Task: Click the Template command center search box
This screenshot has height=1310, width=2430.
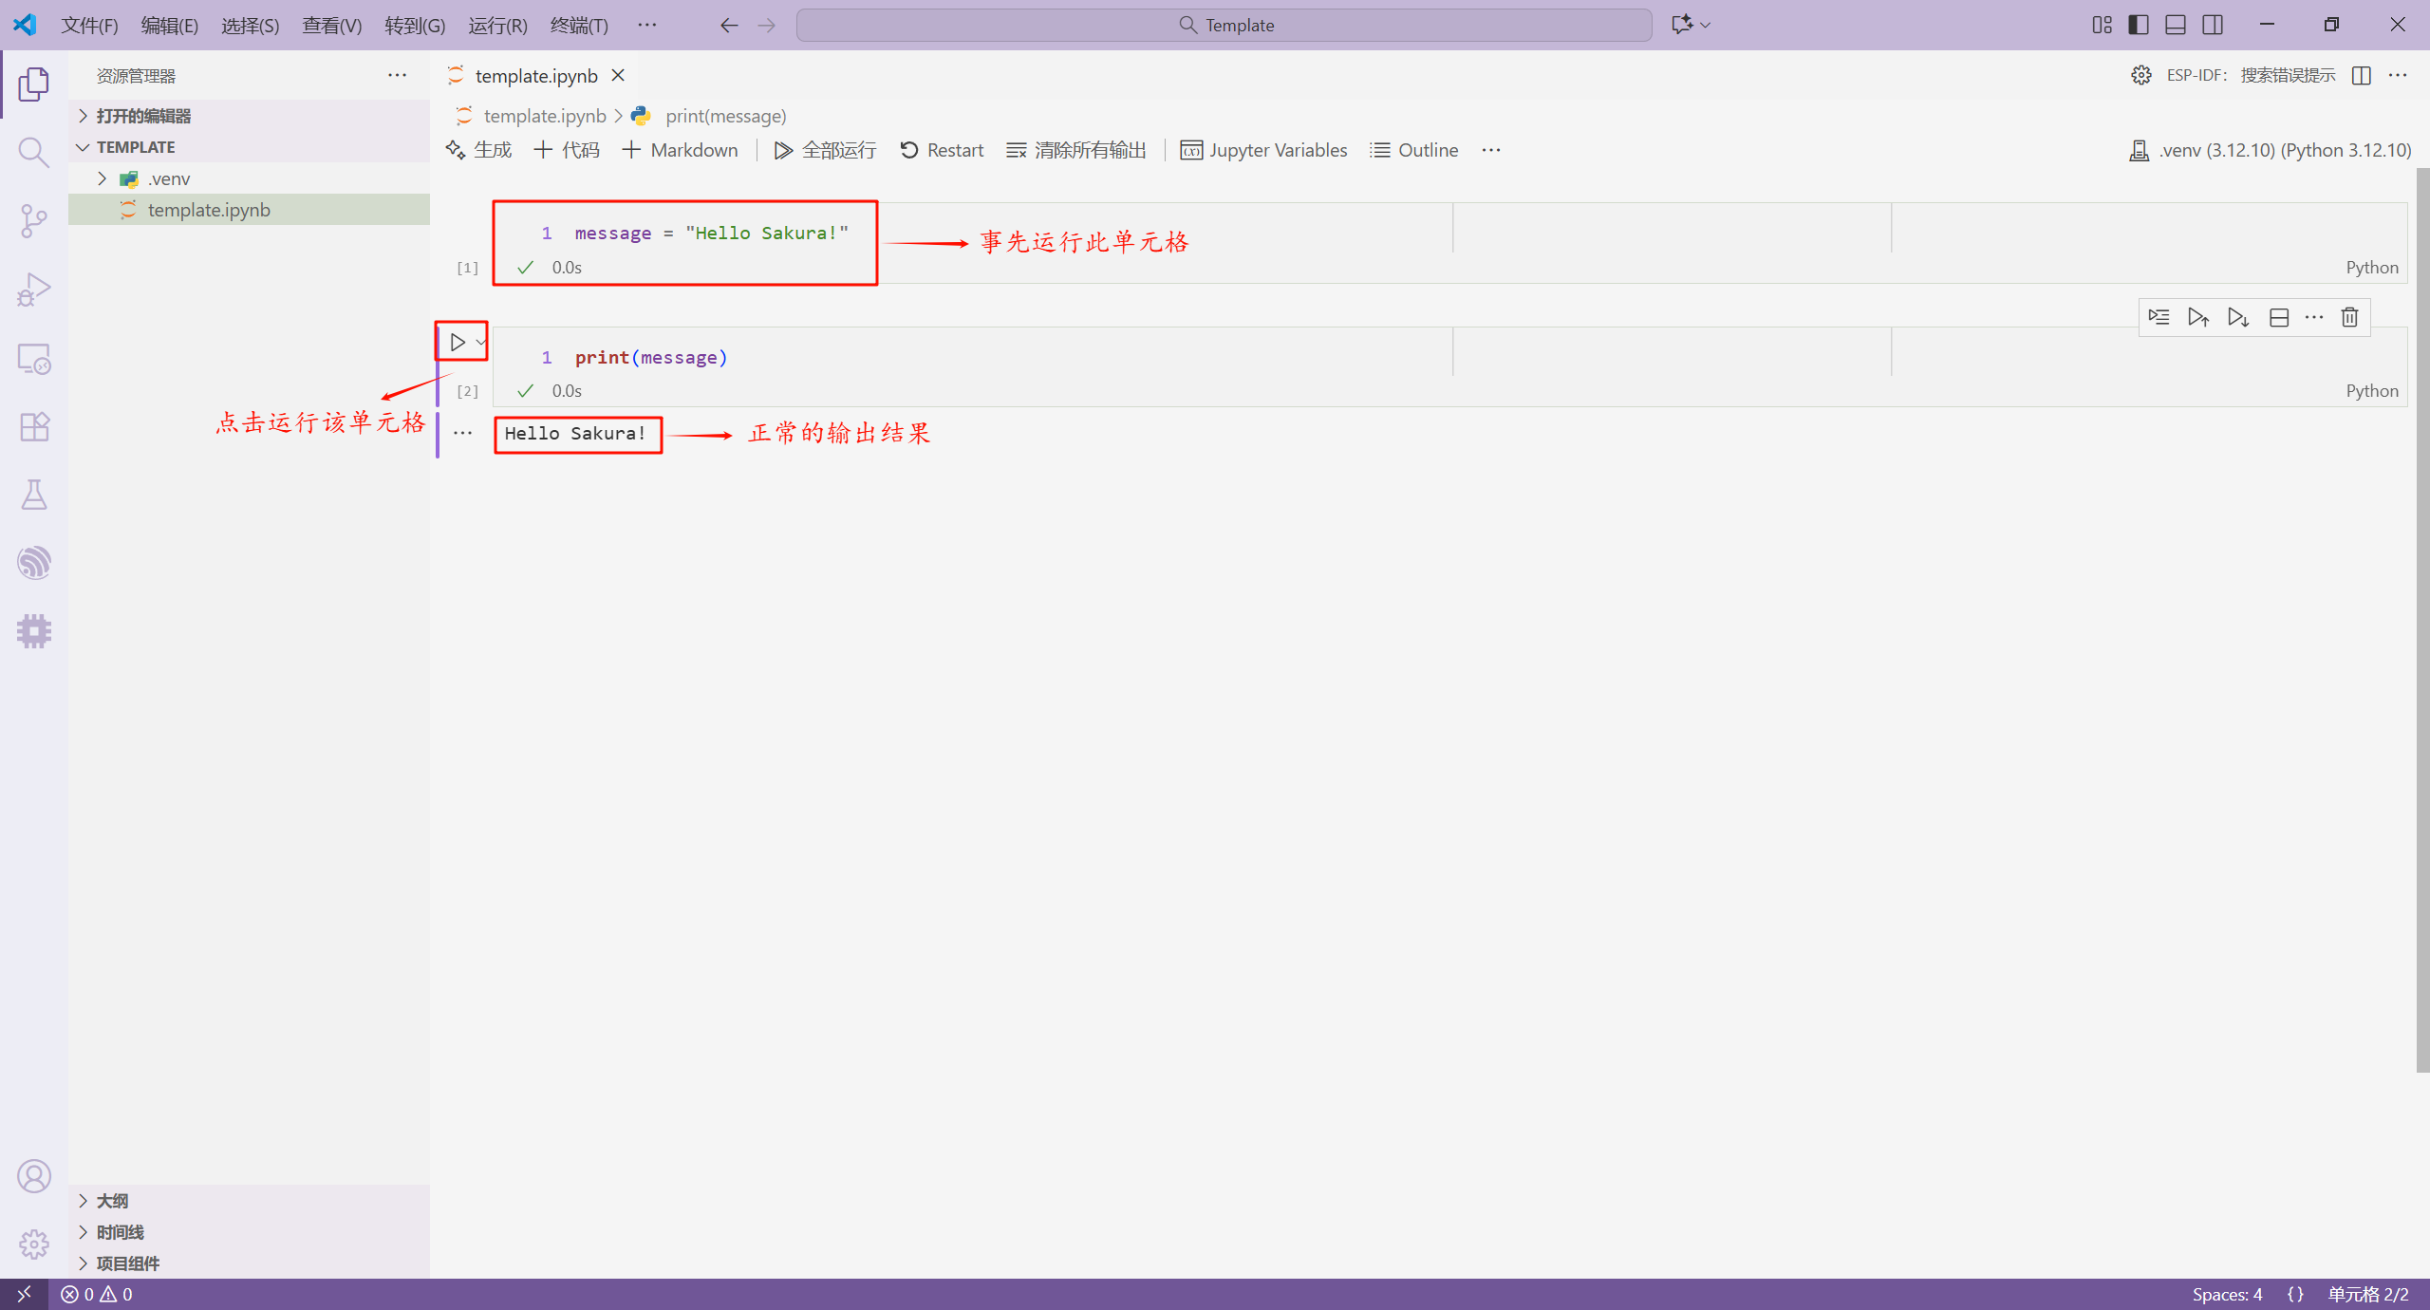Action: (x=1224, y=26)
